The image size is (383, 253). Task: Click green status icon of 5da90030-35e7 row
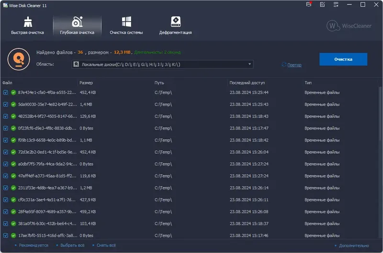(x=13, y=104)
